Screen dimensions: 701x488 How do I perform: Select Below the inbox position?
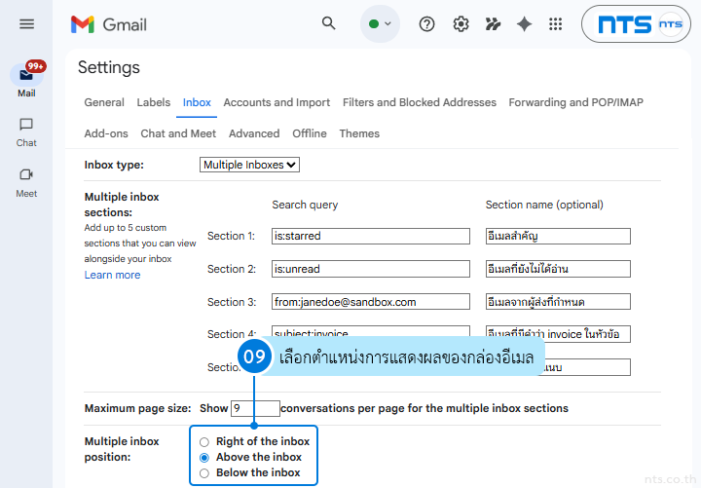204,473
